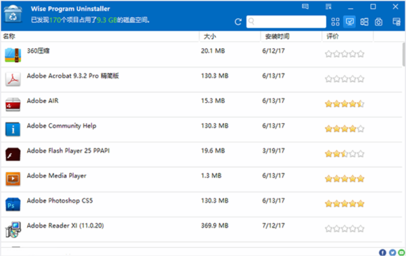Select the Adobe Photoshop CS5 entry
The width and height of the screenshot is (406, 256).
[x=202, y=205]
